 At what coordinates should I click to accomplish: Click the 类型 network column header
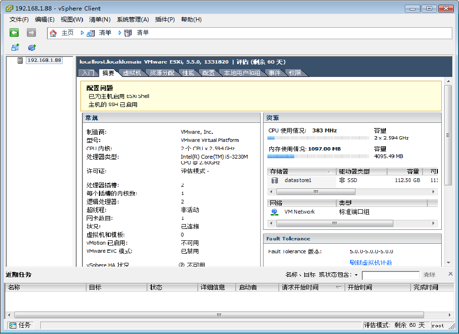tap(381, 203)
